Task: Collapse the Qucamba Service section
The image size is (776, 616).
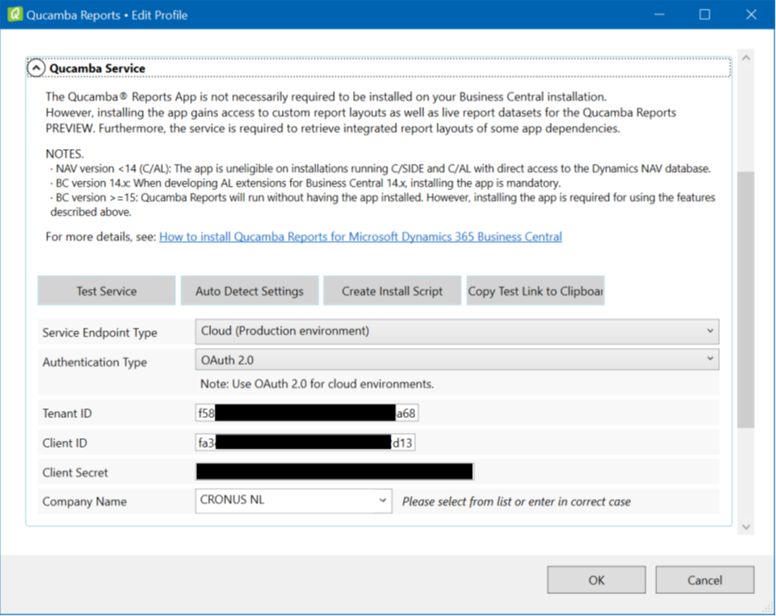Action: pyautogui.click(x=36, y=68)
